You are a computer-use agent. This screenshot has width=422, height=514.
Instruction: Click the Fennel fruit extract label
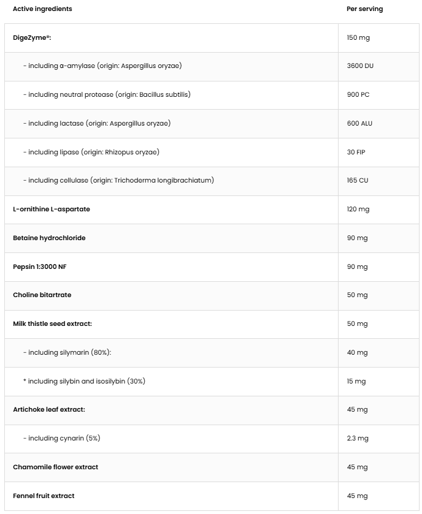(44, 496)
